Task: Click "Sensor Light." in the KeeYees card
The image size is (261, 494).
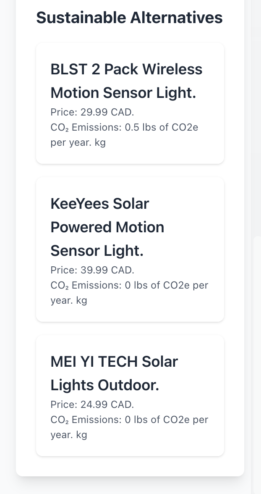Action: tap(97, 251)
